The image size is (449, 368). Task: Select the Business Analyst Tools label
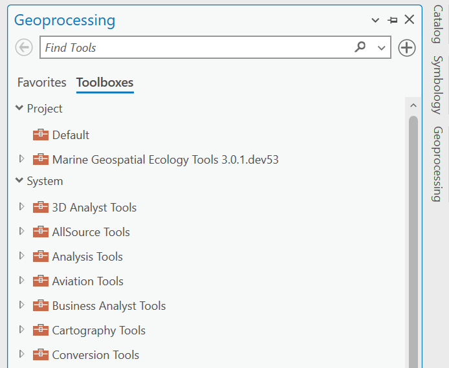pos(109,306)
